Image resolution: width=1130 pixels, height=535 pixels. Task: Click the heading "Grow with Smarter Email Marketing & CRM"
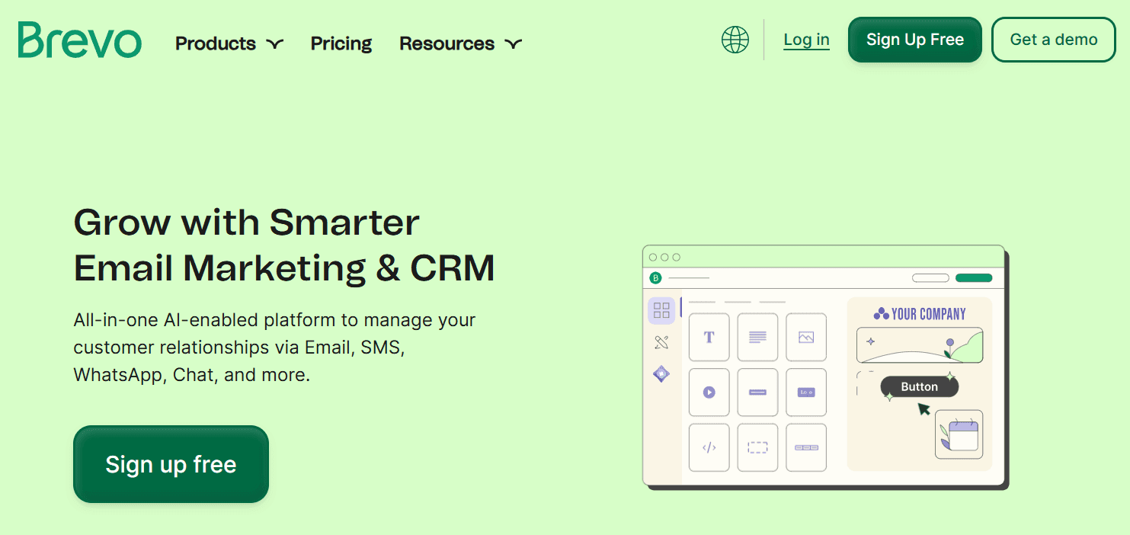point(284,245)
